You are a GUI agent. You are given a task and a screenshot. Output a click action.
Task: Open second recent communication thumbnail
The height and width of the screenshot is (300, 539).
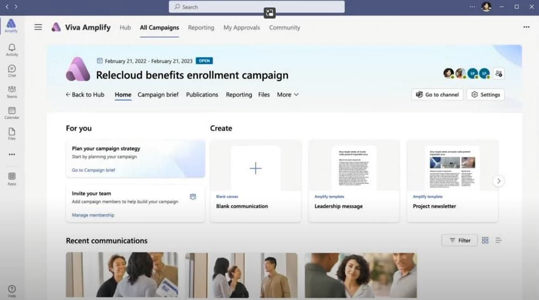[x=241, y=275]
